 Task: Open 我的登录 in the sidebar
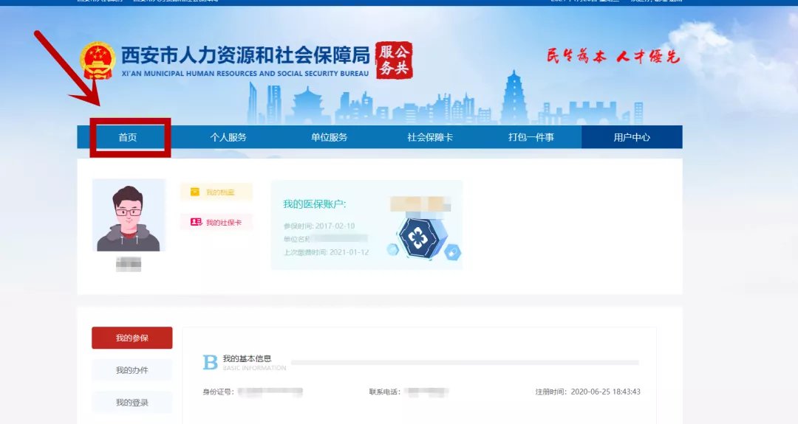pyautogui.click(x=132, y=403)
